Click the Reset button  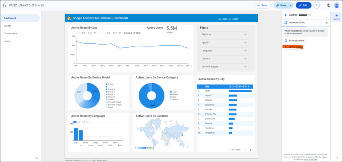pyautogui.click(x=263, y=5)
